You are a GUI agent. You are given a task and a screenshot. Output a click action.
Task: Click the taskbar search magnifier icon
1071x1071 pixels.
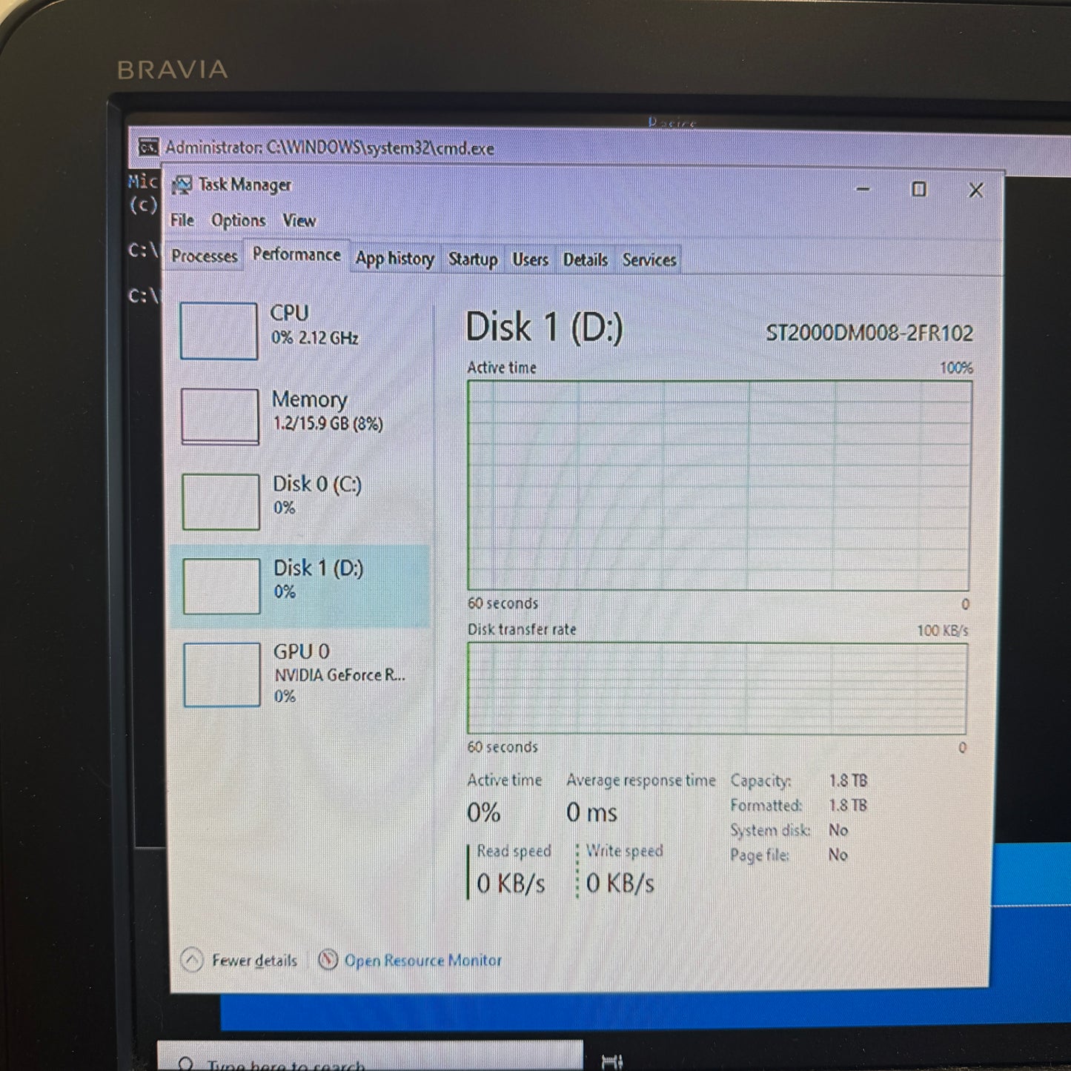click(186, 1064)
